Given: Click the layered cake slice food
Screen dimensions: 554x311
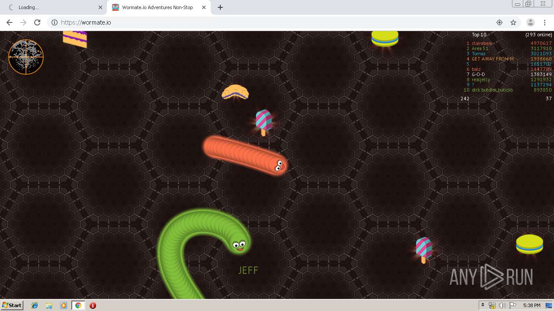Looking at the screenshot, I should point(75,39).
